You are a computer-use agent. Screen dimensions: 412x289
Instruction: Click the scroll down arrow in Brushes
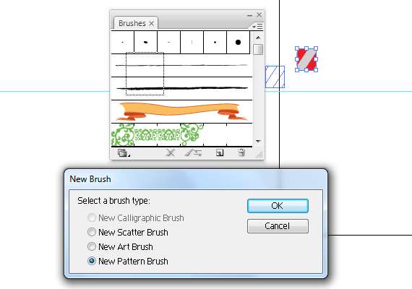click(x=258, y=142)
